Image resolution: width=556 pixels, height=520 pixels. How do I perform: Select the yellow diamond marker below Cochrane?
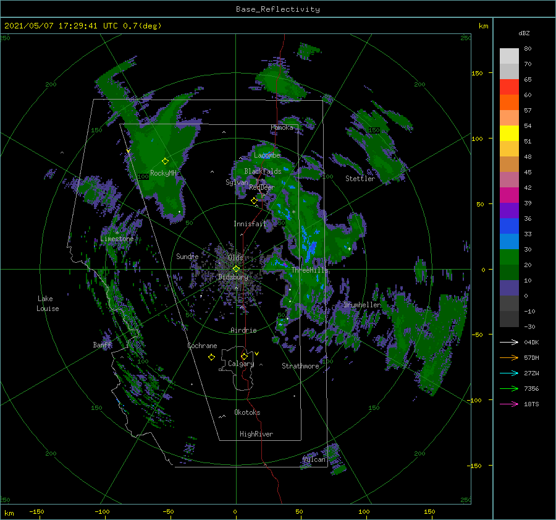pos(211,357)
